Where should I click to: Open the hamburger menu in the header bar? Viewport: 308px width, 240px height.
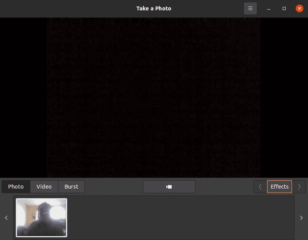coord(250,8)
